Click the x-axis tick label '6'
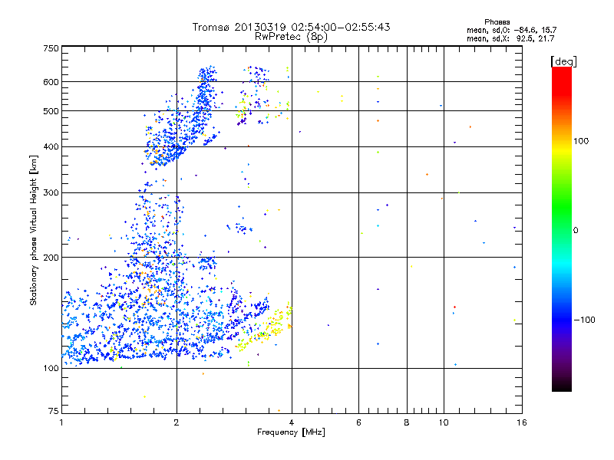Screen dimensions: 614x460 pos(358,422)
